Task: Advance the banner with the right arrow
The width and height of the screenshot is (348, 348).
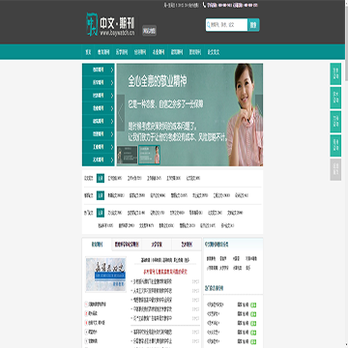Action: tap(259, 113)
